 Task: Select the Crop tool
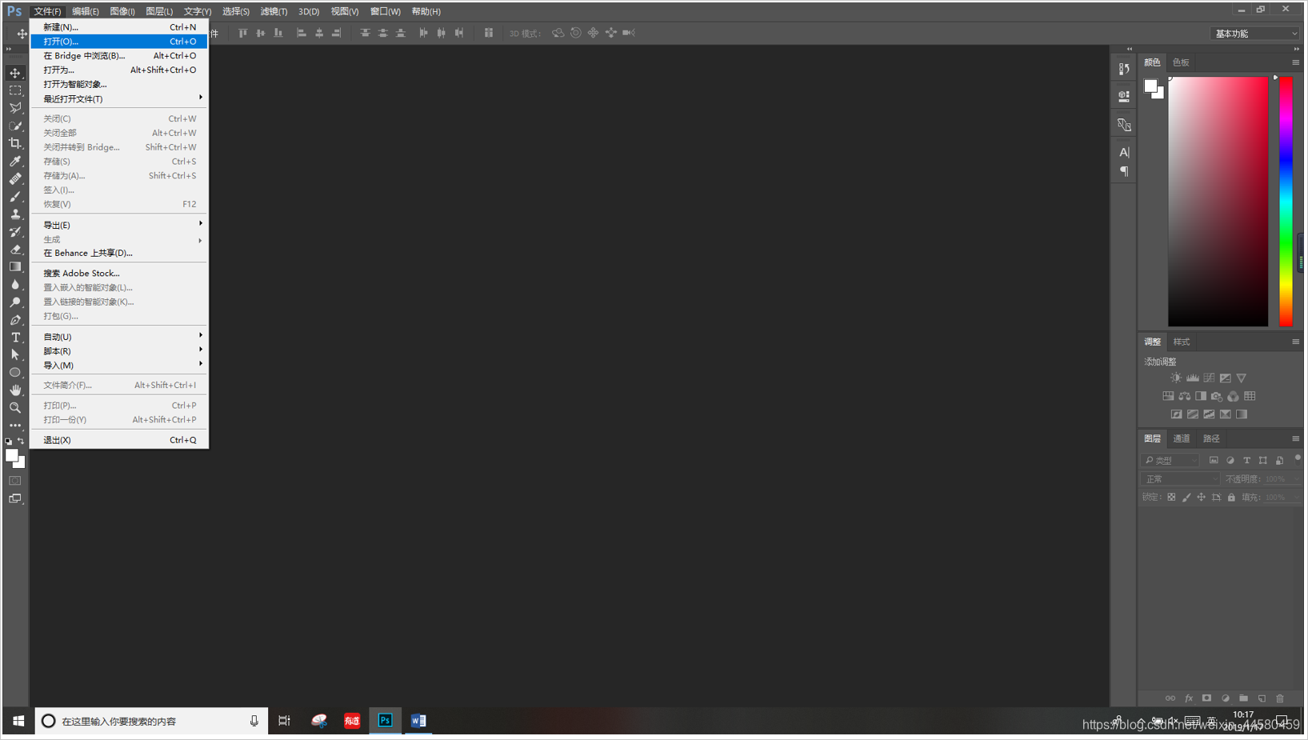[15, 143]
